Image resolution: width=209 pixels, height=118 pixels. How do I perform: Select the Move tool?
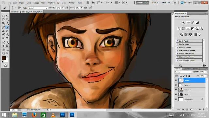pos(7,16)
